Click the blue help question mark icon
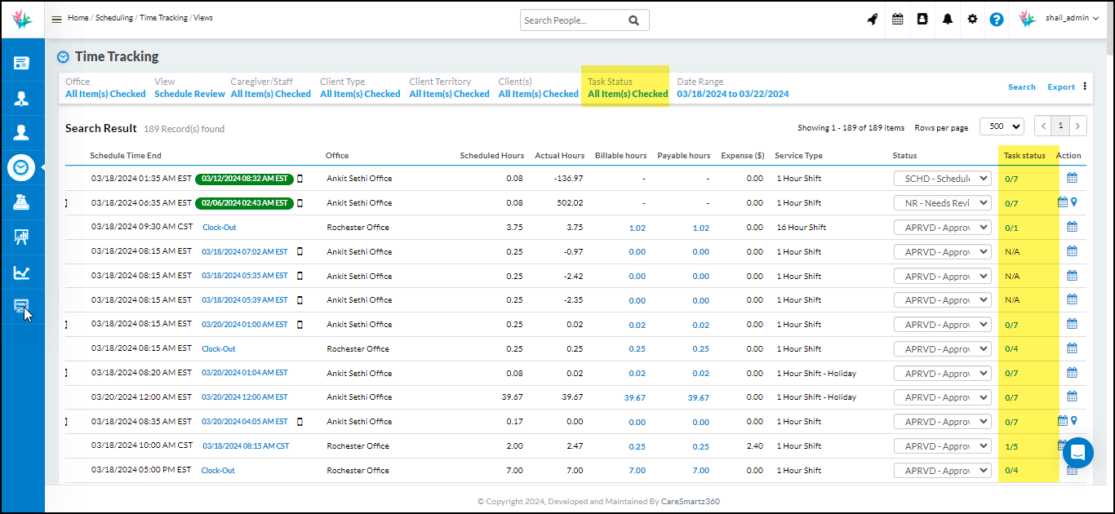The height and width of the screenshot is (514, 1115). coord(997,20)
